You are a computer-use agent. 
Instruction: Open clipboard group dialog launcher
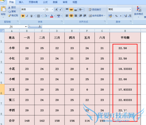coord(18,21)
